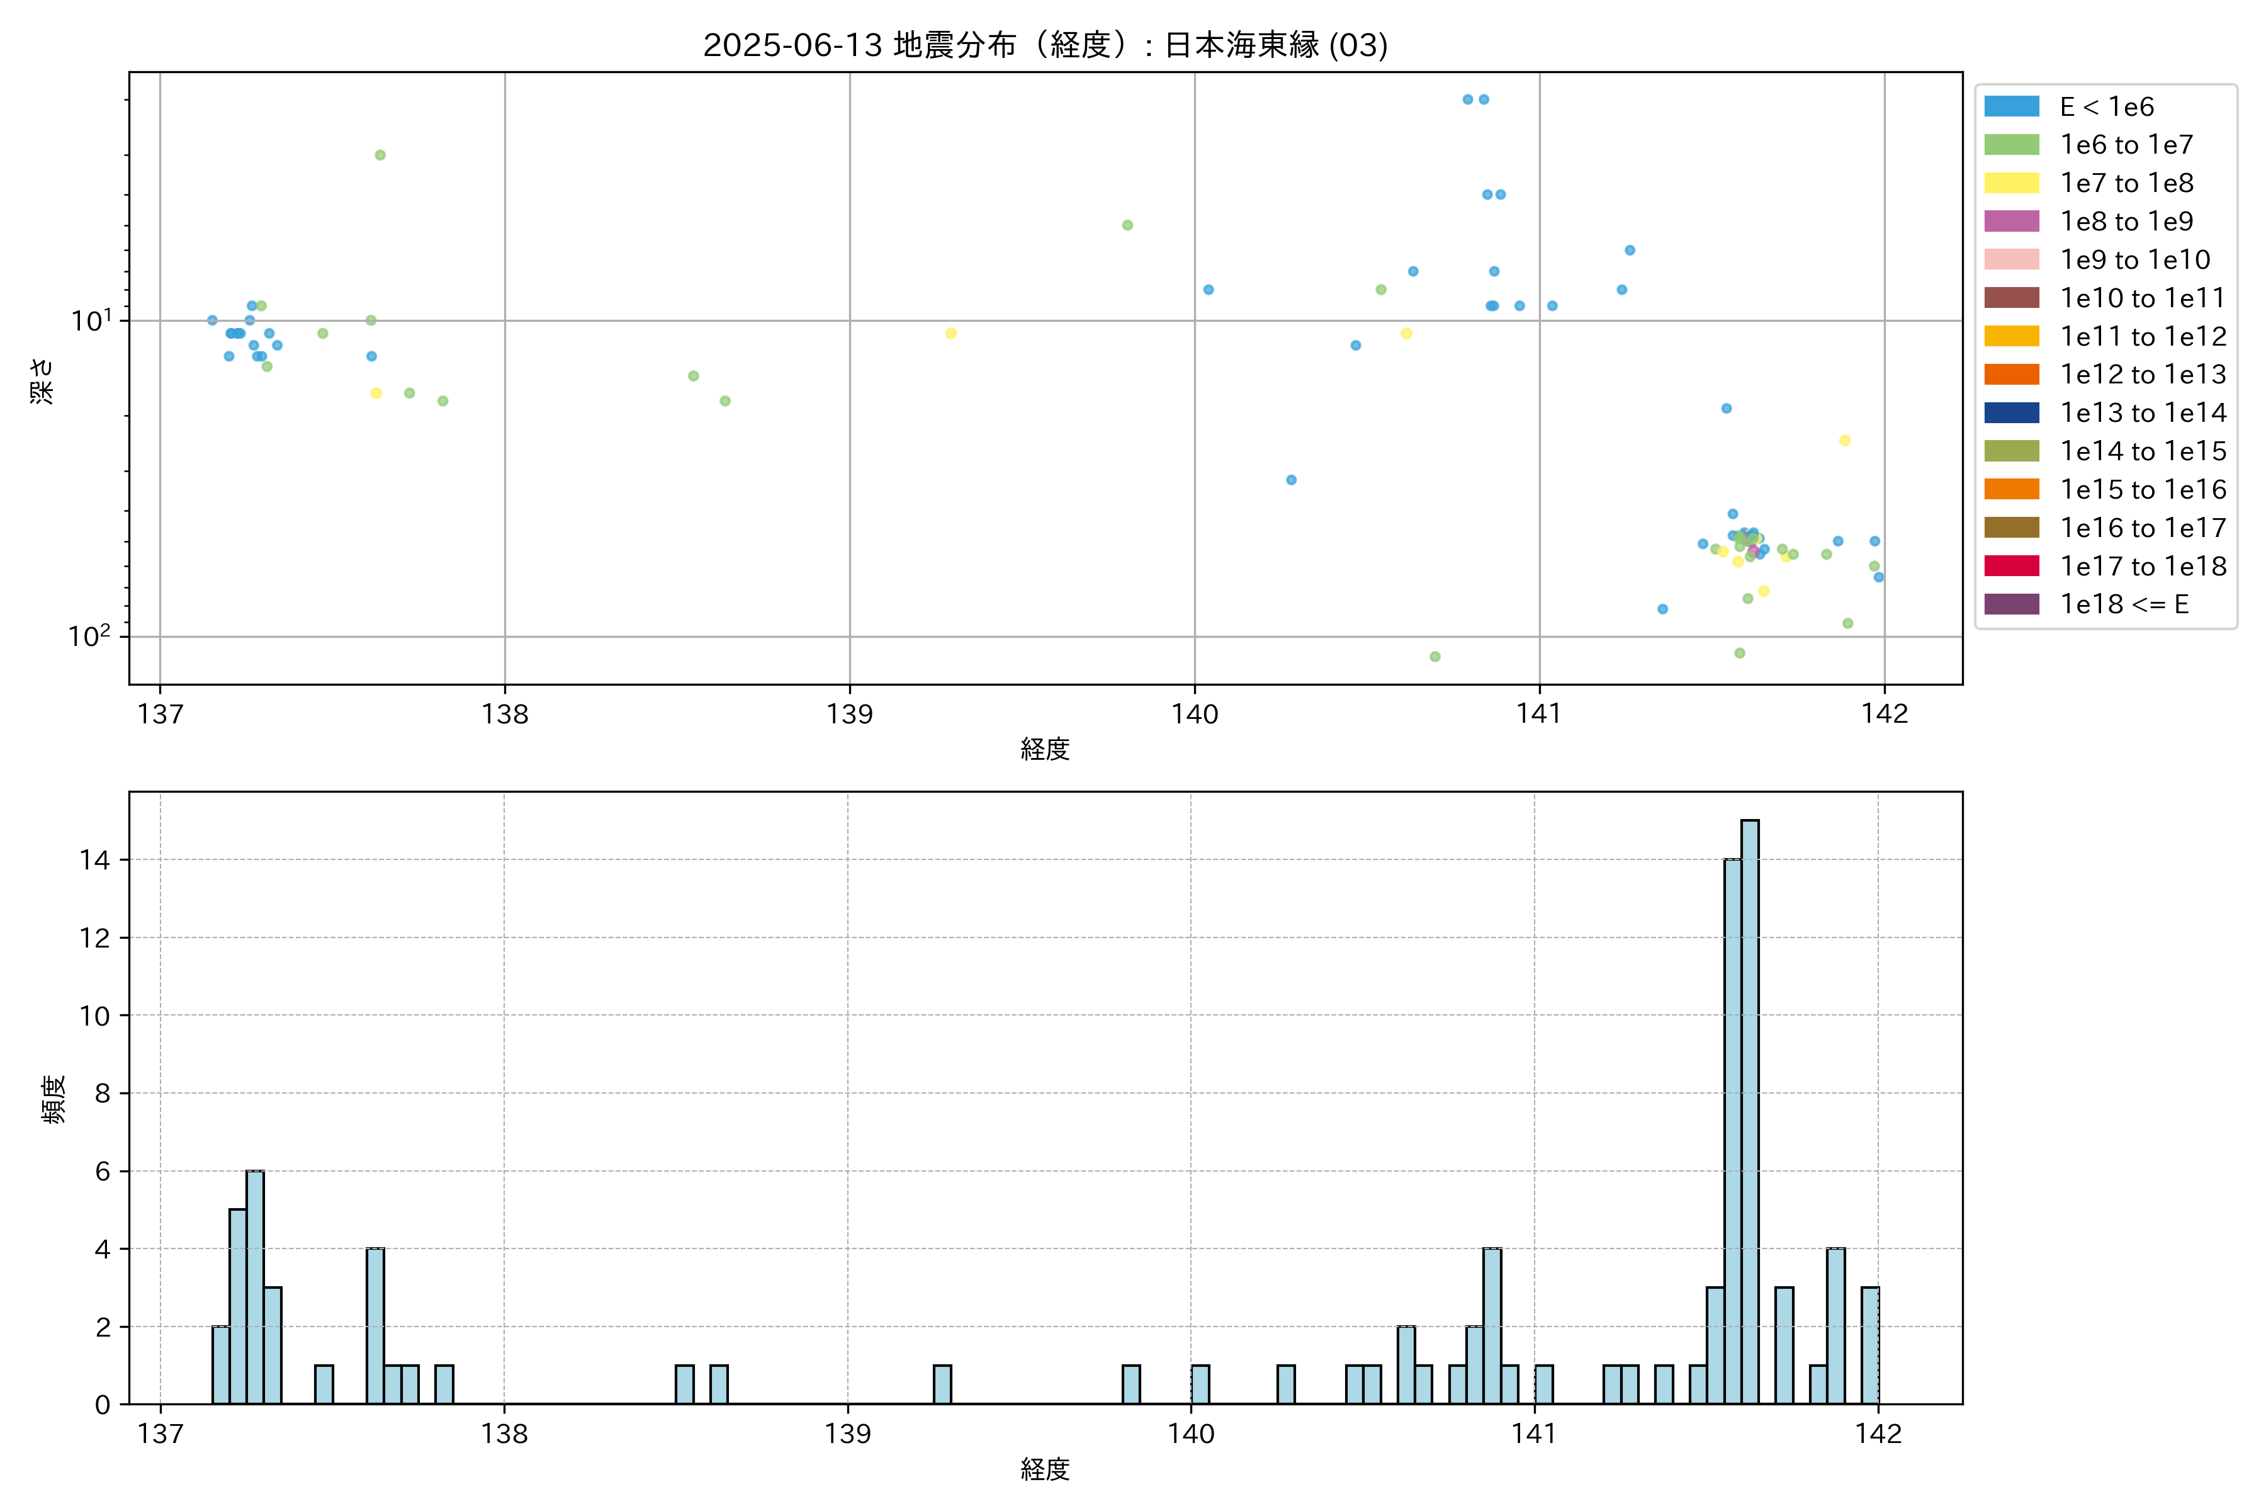This screenshot has height=1511, width=2266.
Task: Click the upper plot's 経度 axis label
Action: pyautogui.click(x=1046, y=749)
